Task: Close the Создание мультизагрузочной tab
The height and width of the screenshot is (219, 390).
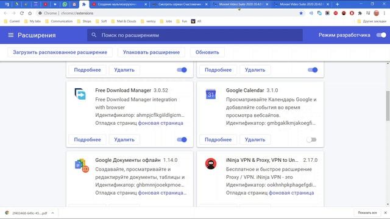Action: pos(146,4)
